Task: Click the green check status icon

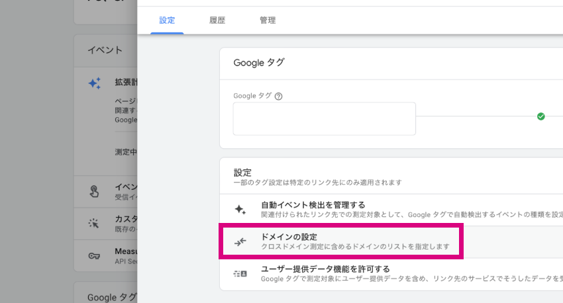Action: tap(540, 116)
